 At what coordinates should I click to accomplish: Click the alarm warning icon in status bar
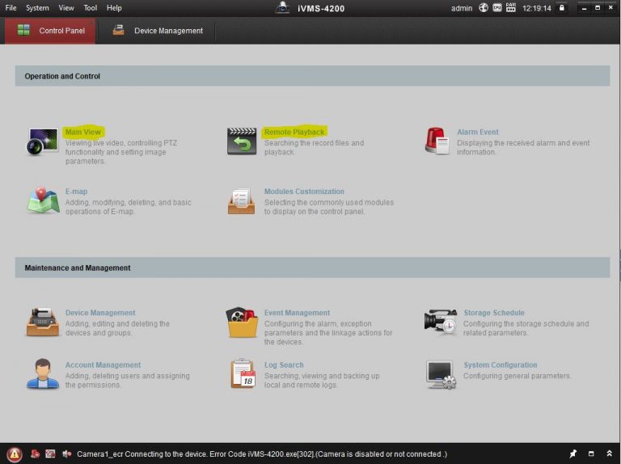tap(15, 453)
